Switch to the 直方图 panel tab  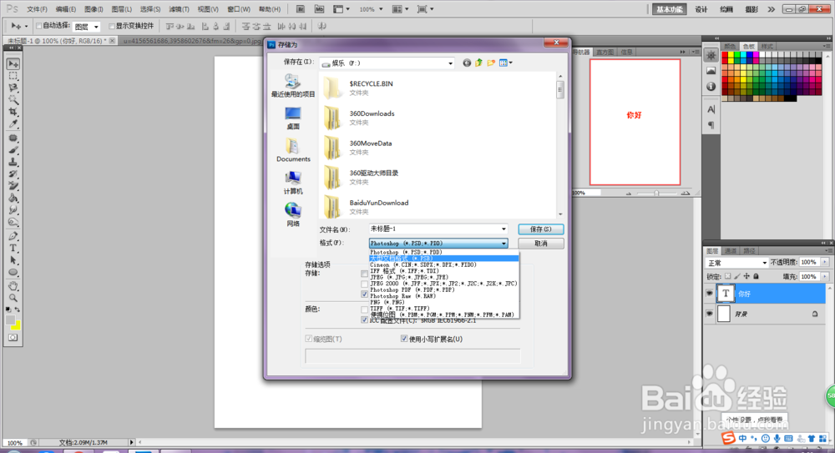[605, 52]
